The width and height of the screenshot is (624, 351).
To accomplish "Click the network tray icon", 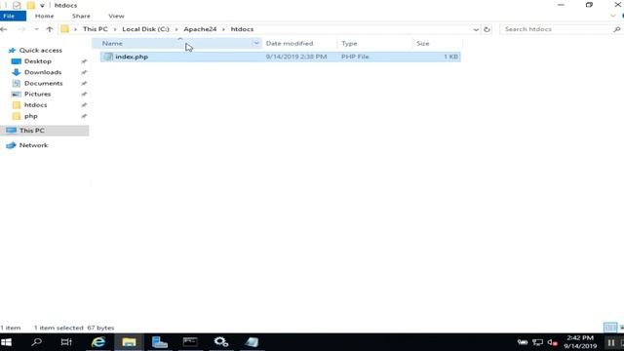I will (x=537, y=342).
